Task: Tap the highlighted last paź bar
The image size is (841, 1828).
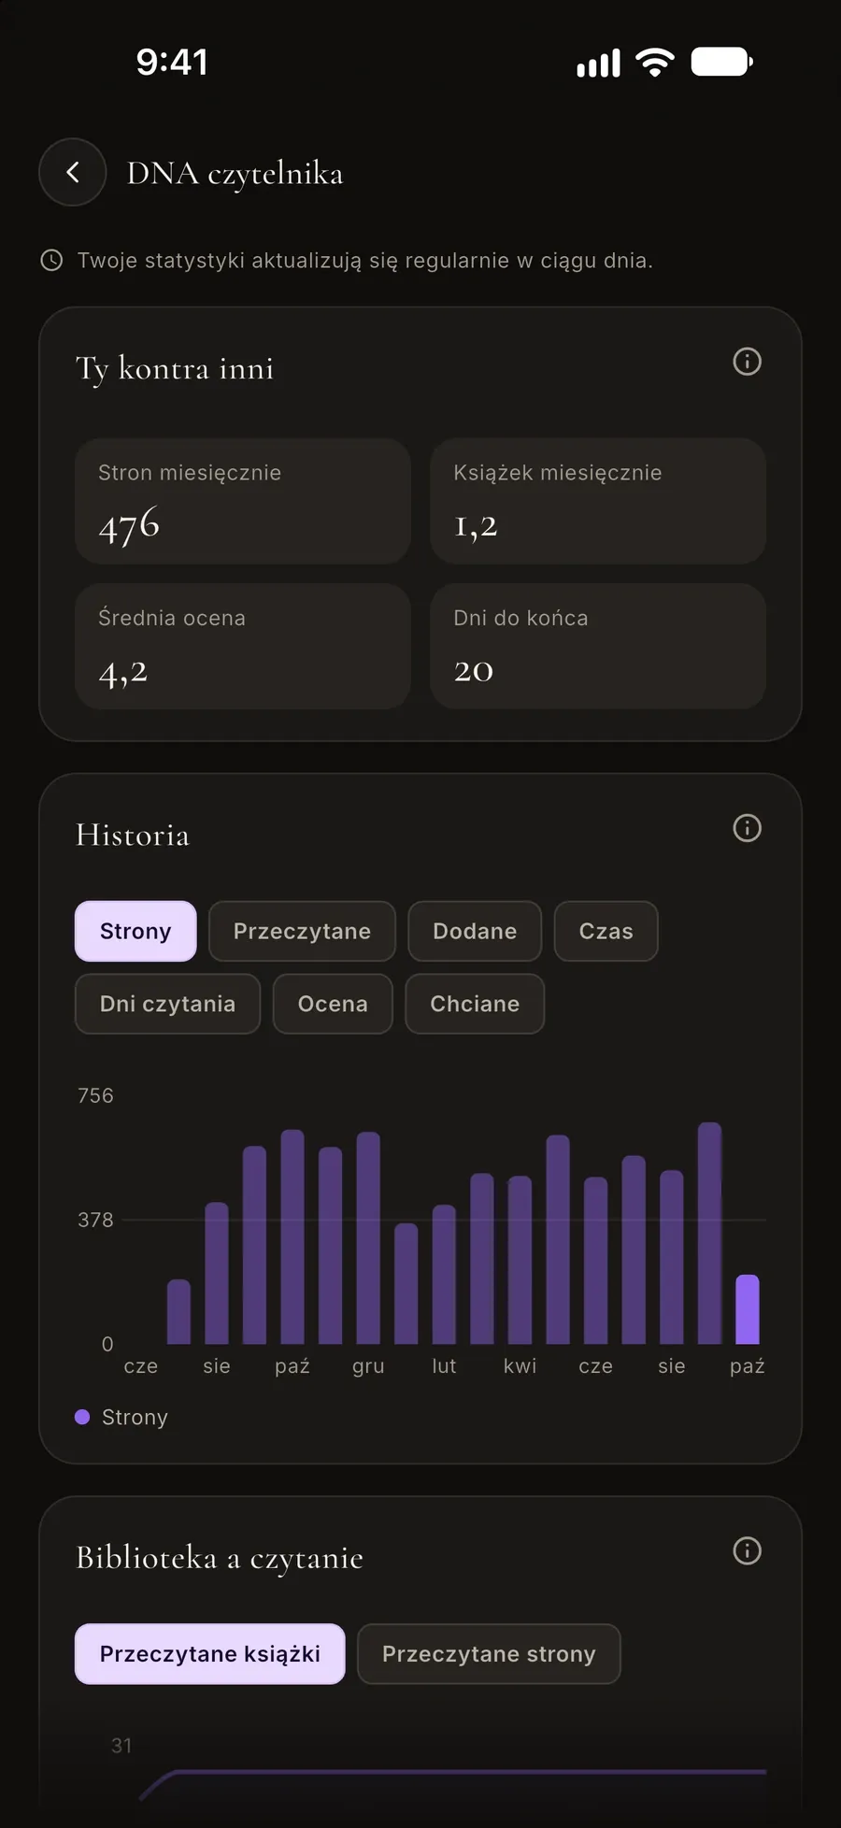Action: click(x=748, y=1309)
